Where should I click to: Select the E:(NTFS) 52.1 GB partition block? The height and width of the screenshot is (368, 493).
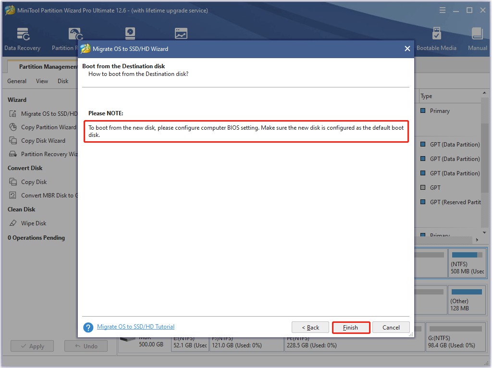coord(190,343)
